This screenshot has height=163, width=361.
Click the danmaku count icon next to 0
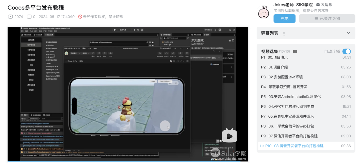pos(29,17)
